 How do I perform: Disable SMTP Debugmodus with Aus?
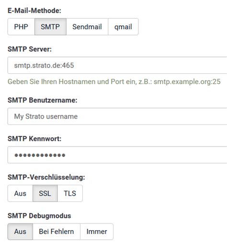coord(20,232)
